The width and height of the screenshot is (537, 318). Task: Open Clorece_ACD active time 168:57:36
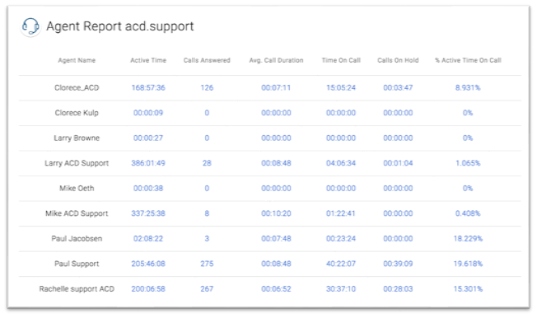click(148, 87)
